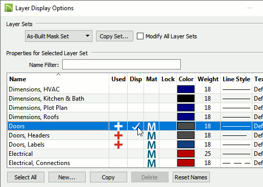Open Line Style for Dimensions, HVAC row
Image resolution: width=263 pixels, height=187 pixels.
click(x=236, y=89)
